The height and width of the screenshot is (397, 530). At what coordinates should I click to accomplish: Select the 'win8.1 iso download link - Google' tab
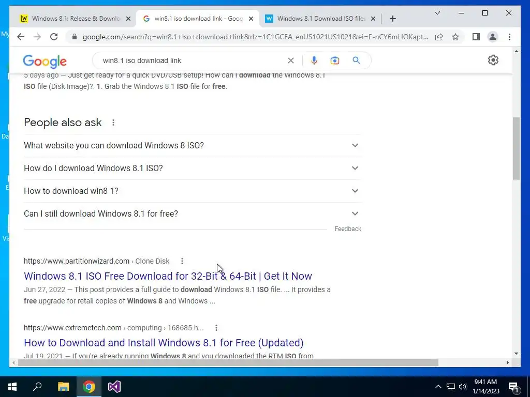tap(198, 19)
